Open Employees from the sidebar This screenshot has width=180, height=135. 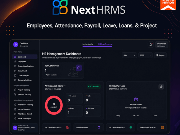[24, 61]
